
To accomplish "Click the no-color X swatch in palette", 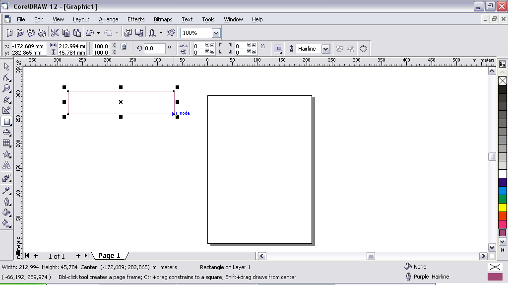I will tap(503, 81).
